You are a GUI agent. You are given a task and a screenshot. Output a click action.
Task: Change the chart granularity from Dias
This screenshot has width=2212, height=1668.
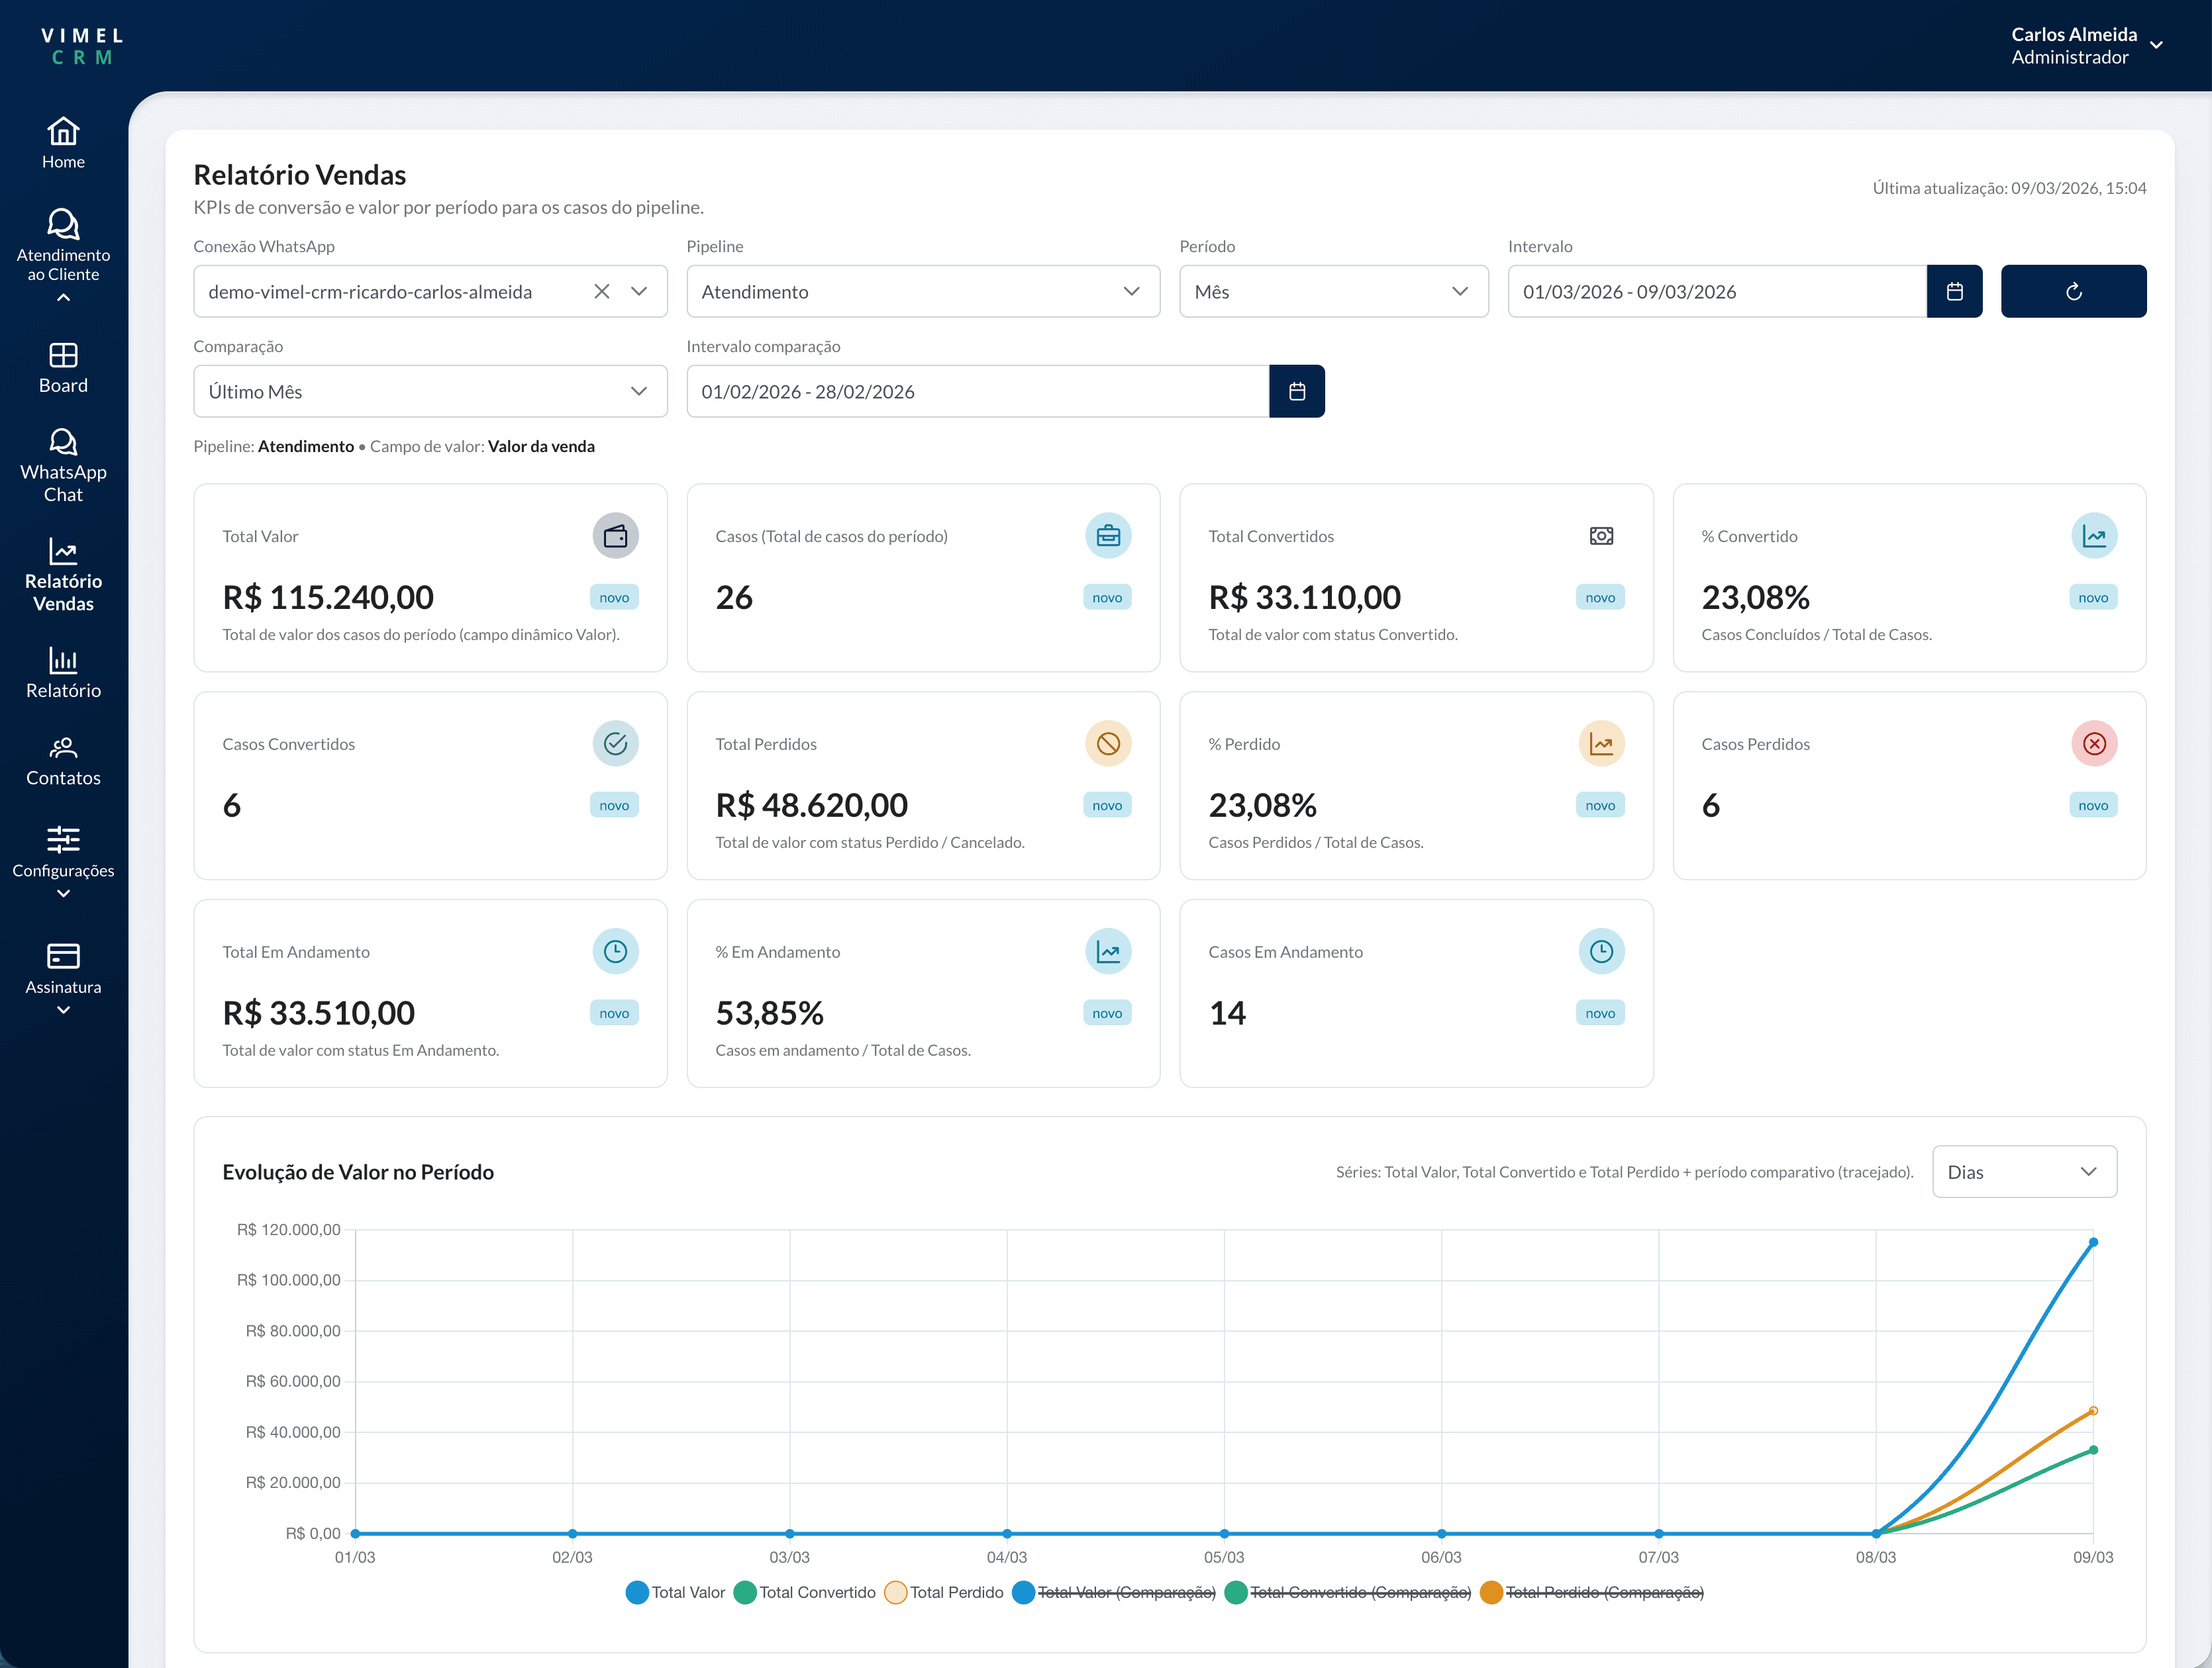pyautogui.click(x=2023, y=1172)
